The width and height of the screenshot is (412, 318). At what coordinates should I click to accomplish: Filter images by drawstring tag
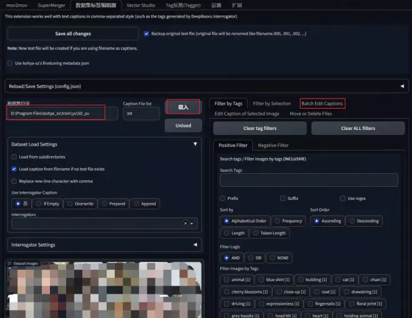361,292
